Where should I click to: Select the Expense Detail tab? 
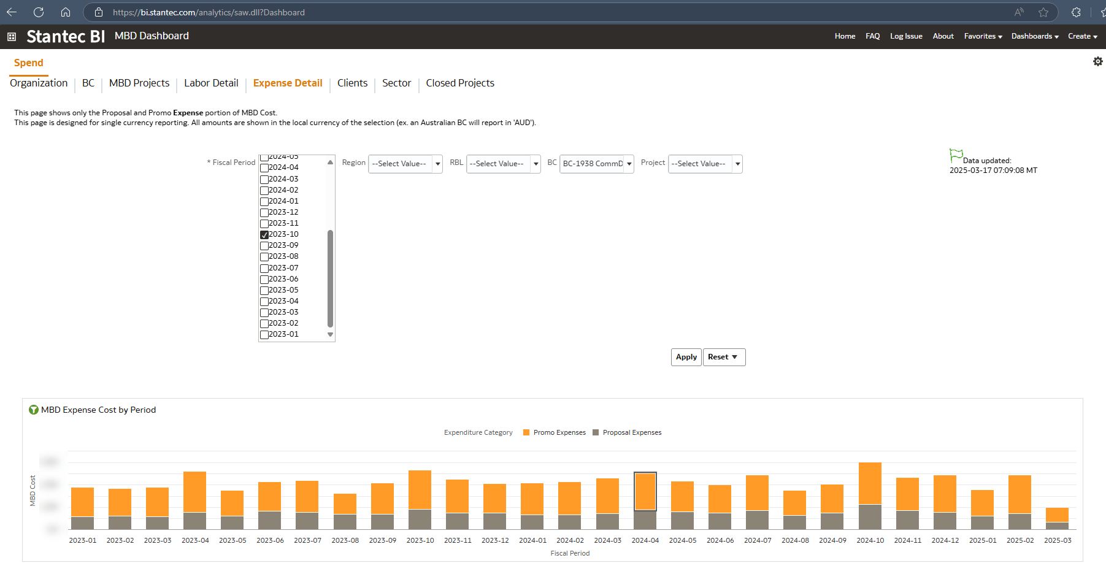point(288,83)
